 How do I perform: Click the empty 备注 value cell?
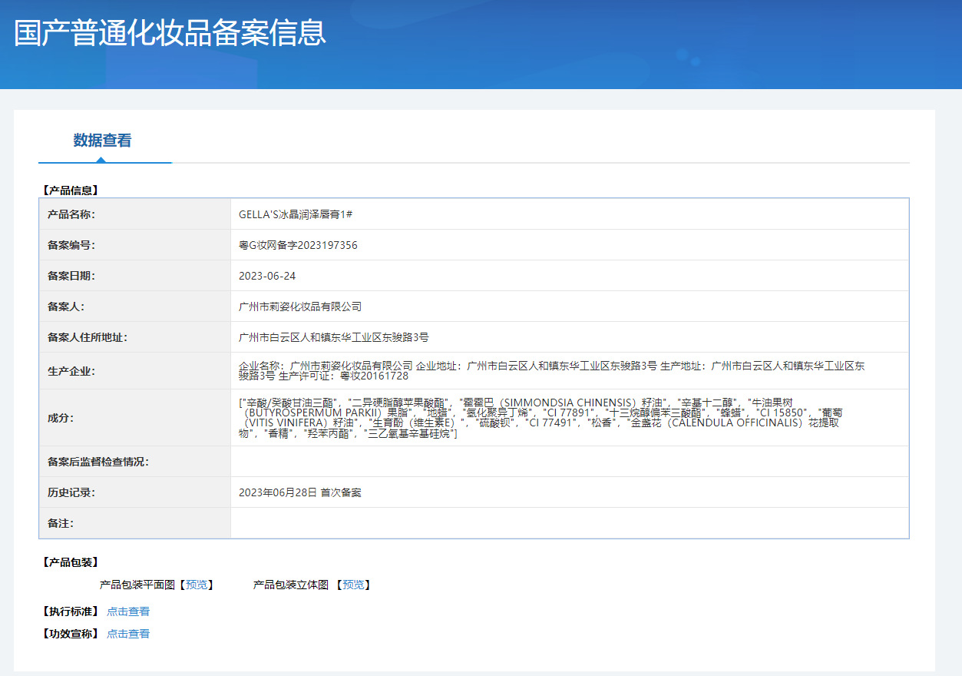coord(569,523)
